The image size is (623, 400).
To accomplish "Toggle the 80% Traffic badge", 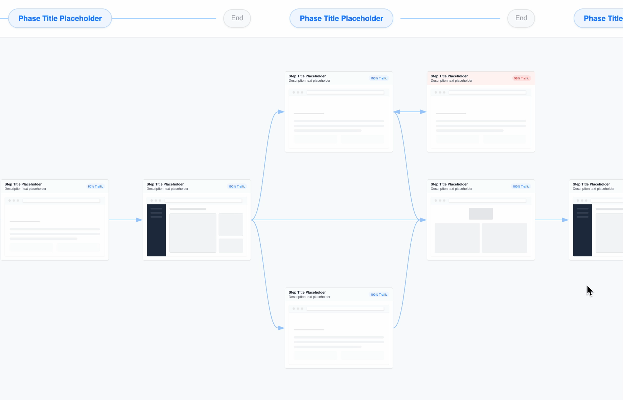I will coord(95,186).
